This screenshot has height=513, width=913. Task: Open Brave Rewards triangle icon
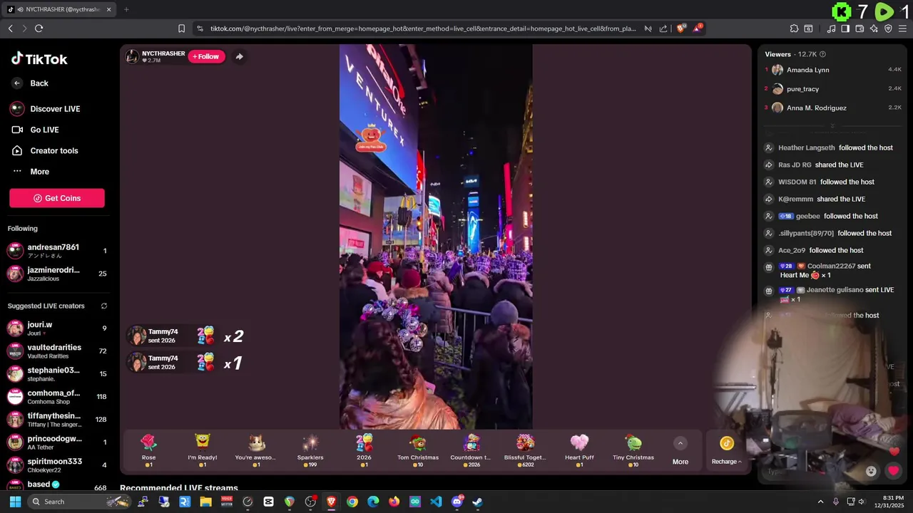(698, 28)
